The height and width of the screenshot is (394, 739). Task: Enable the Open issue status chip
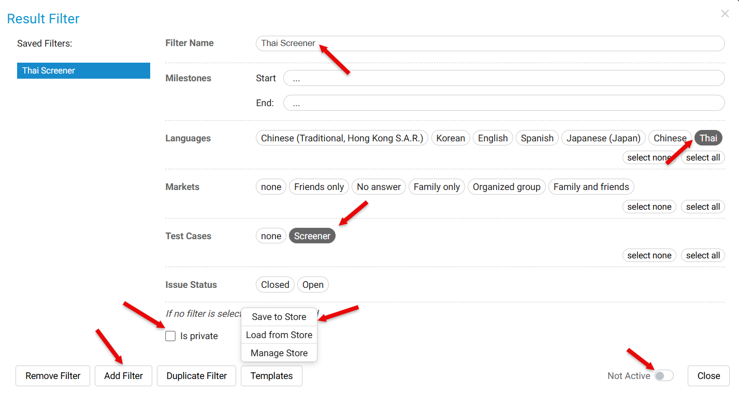tap(313, 285)
